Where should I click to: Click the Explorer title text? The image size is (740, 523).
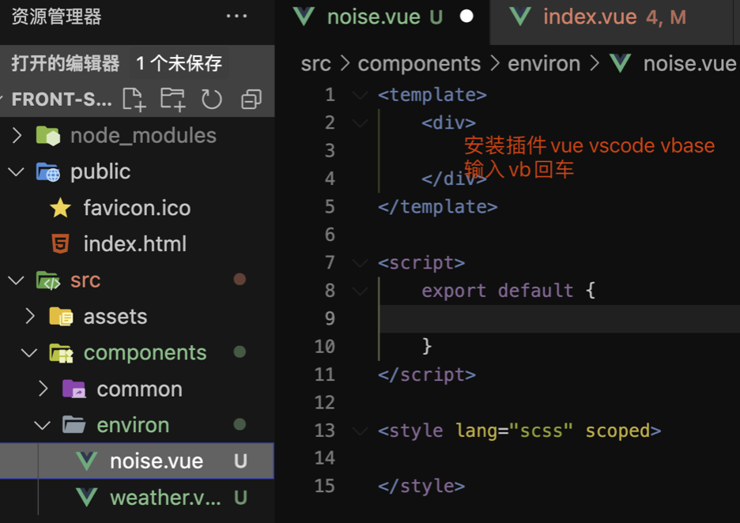pyautogui.click(x=56, y=17)
